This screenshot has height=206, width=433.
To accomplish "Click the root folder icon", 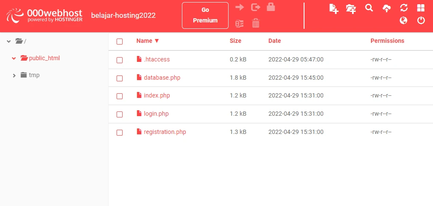I will 19,41.
